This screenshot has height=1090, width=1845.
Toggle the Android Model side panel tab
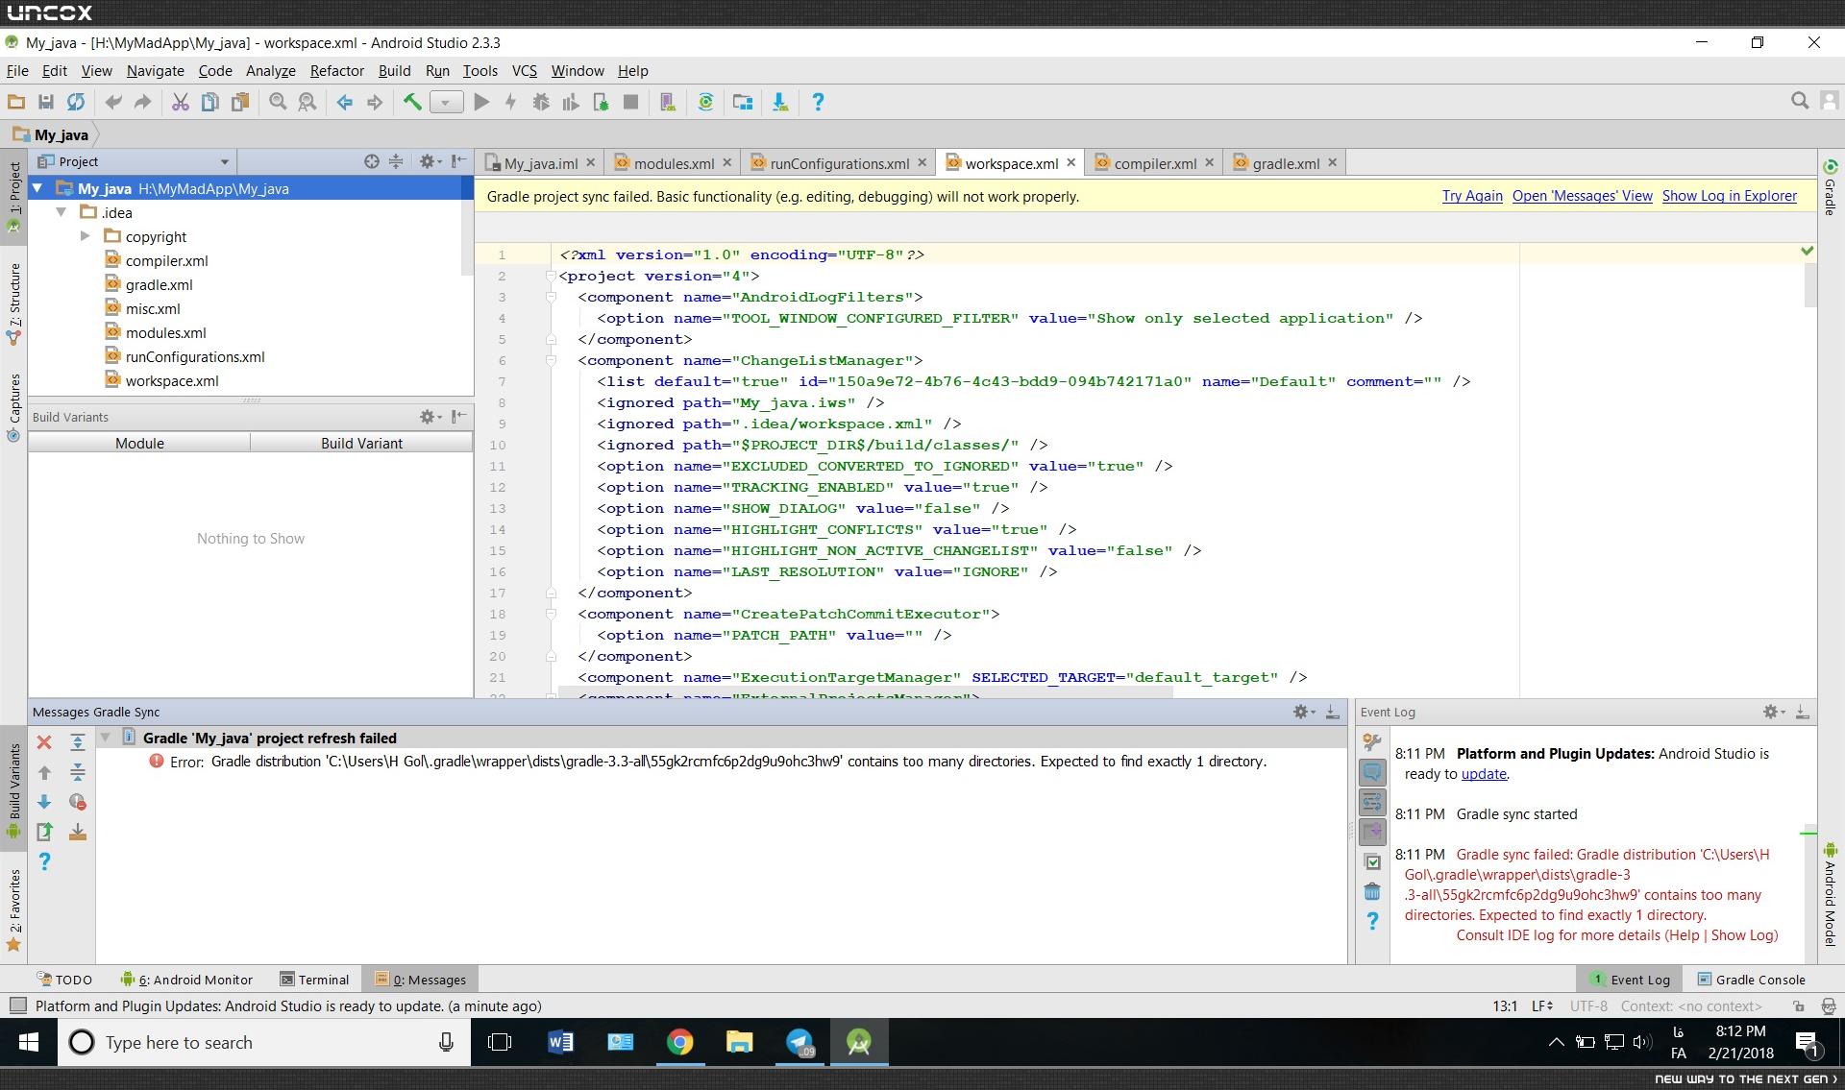point(1831,894)
